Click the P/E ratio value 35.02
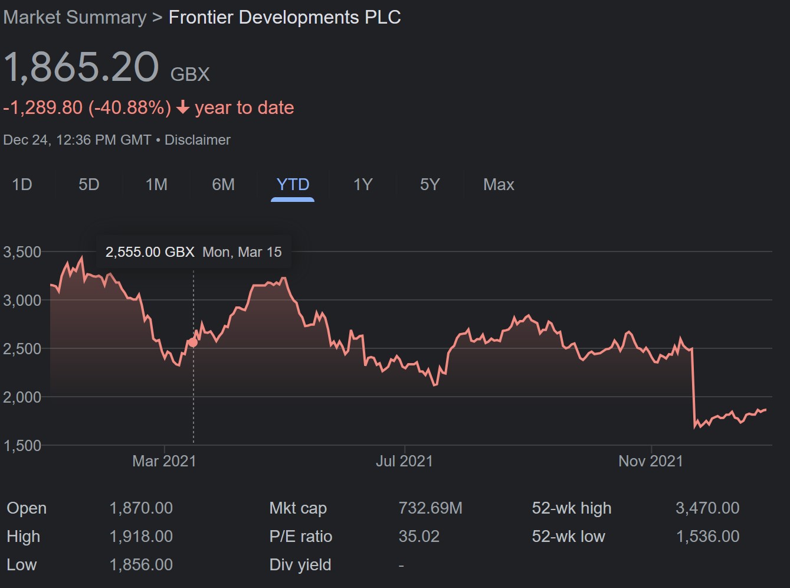 (419, 537)
